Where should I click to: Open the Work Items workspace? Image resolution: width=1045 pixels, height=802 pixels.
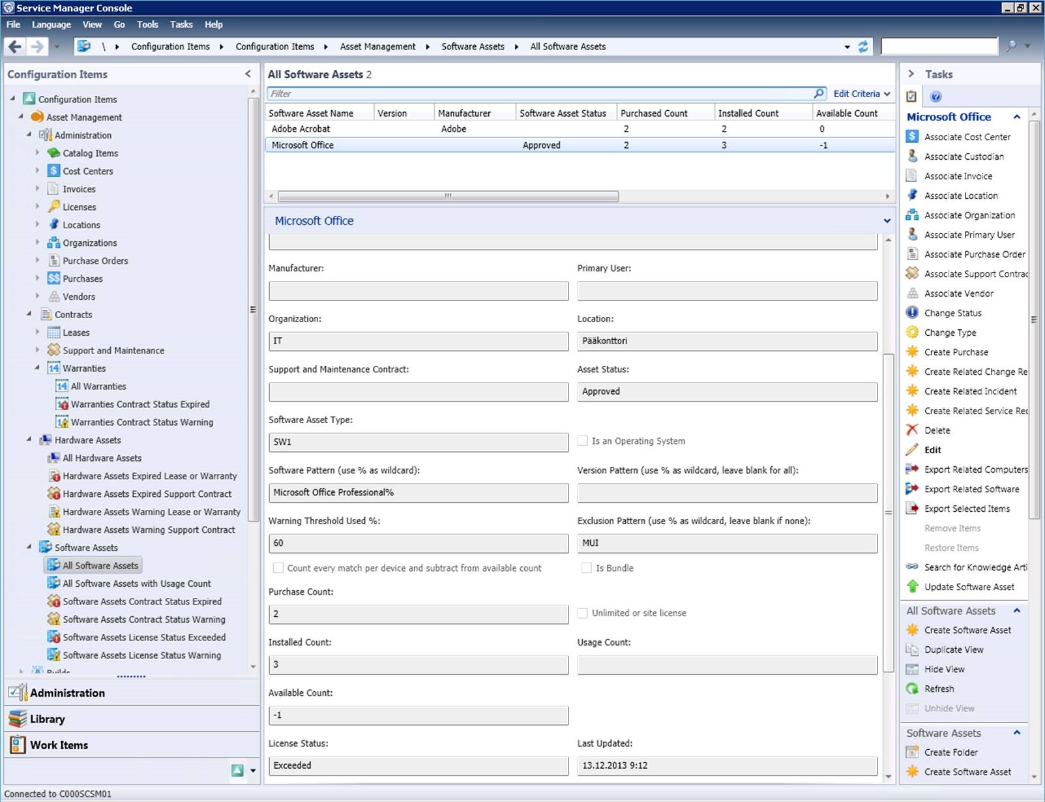click(x=59, y=745)
